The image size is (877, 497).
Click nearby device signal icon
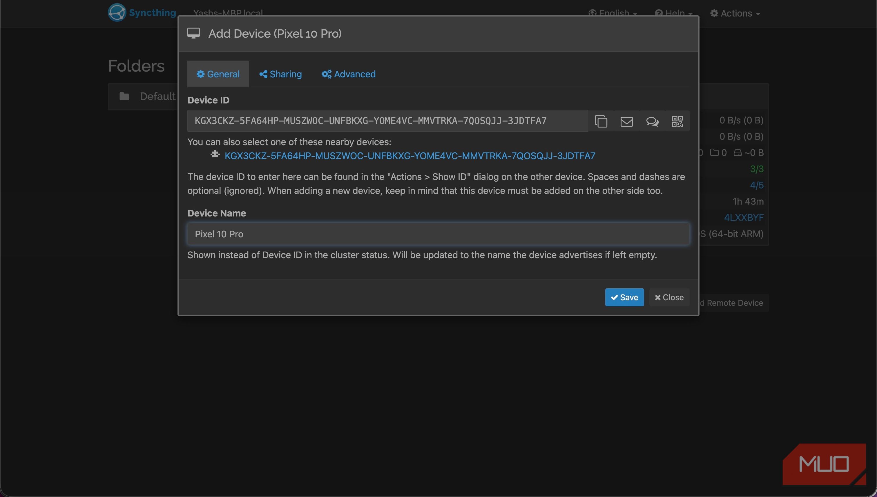pyautogui.click(x=215, y=154)
